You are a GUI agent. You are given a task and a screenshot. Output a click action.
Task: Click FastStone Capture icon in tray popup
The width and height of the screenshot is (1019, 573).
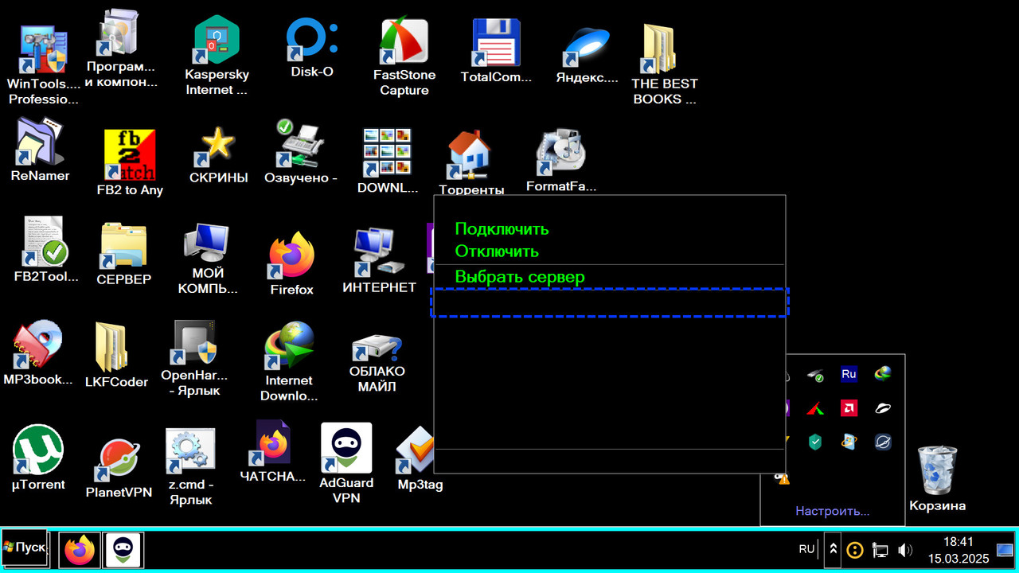[x=815, y=408]
